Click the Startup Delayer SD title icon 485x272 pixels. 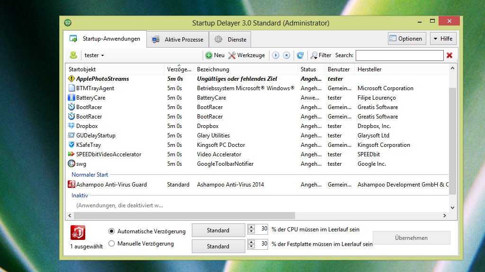[68, 23]
